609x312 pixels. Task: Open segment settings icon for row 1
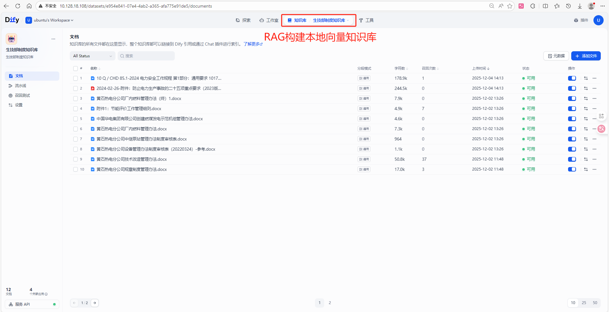tap(586, 78)
